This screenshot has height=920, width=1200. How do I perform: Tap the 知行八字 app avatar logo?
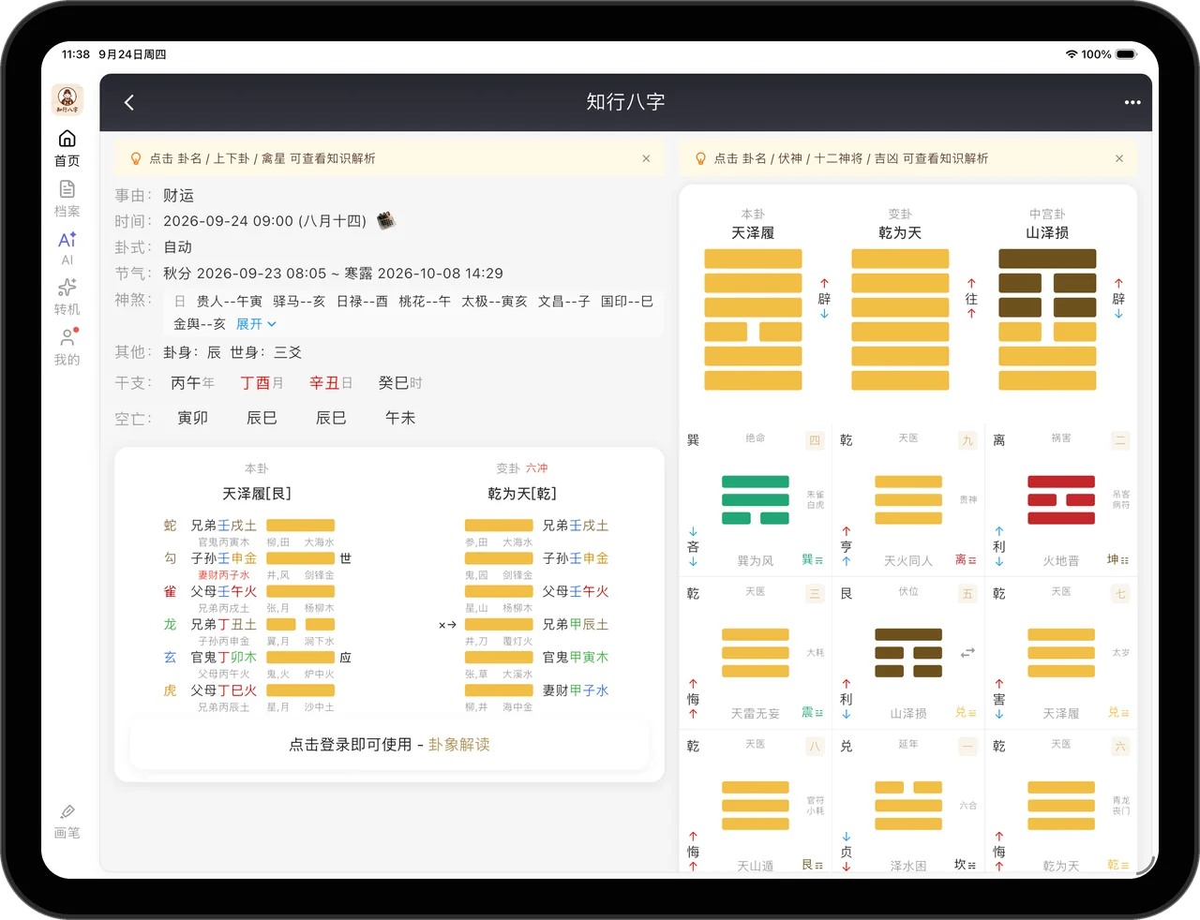coord(67,99)
